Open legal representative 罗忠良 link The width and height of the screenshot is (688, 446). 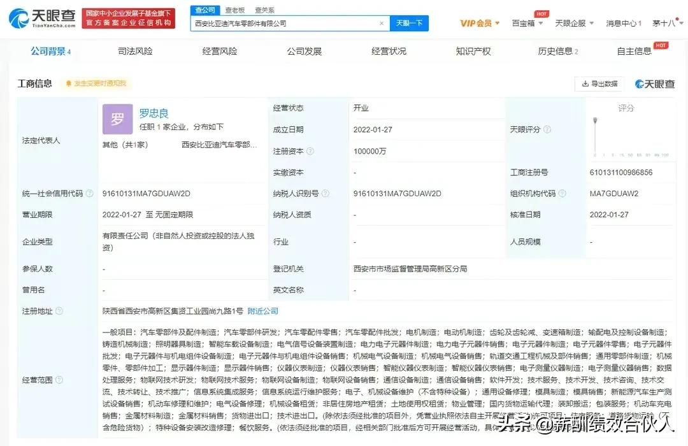coord(154,113)
